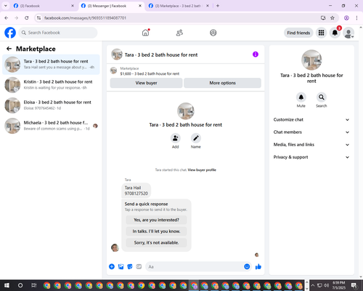Open the Facebook logo home link

click(10, 33)
